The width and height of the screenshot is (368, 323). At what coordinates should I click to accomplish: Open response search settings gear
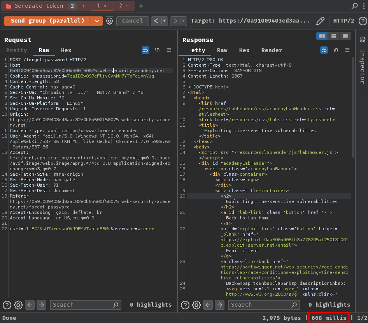pyautogui.click(x=196, y=305)
